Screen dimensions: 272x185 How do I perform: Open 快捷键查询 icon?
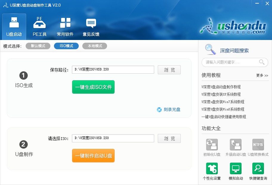(x=258, y=168)
